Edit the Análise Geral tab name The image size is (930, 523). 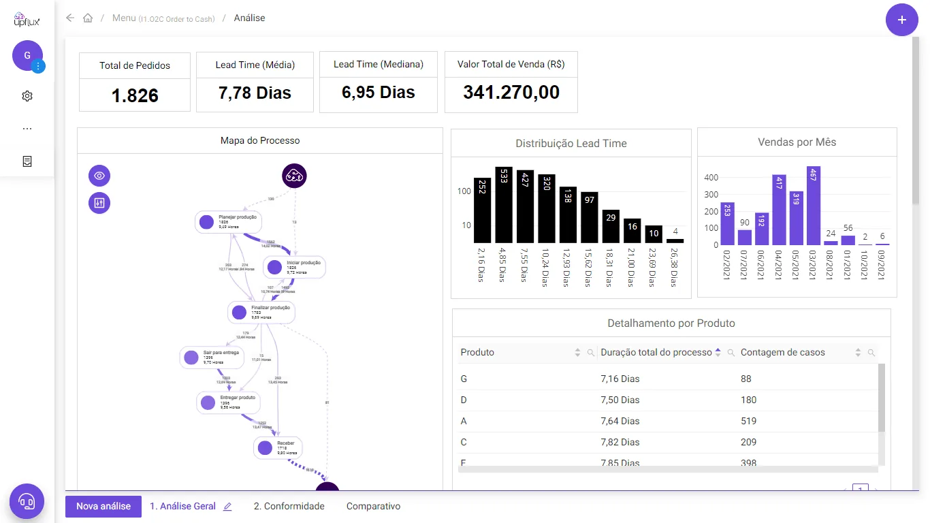(227, 507)
